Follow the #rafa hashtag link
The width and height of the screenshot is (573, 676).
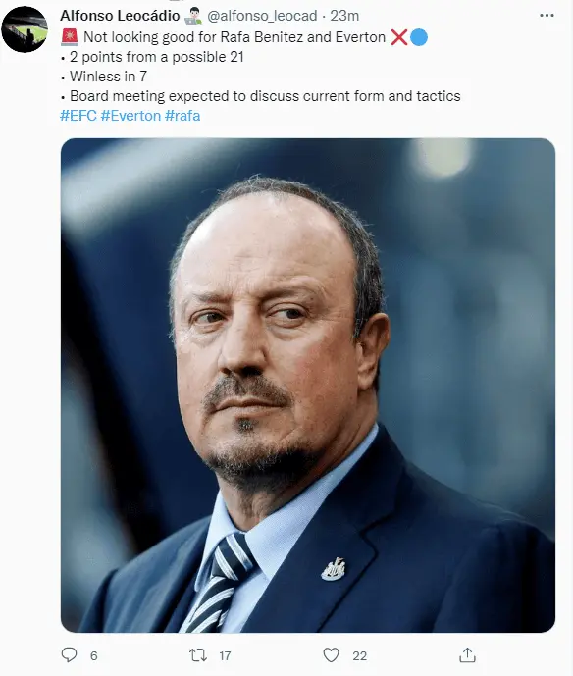[182, 116]
